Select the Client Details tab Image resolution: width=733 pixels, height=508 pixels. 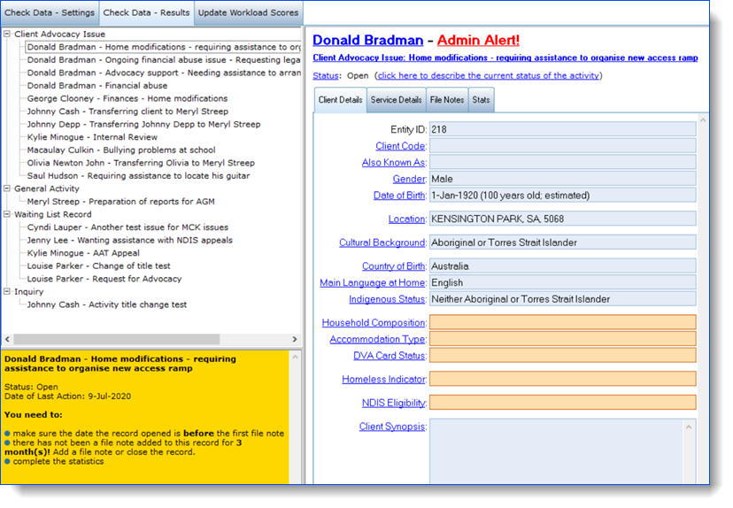click(x=340, y=99)
